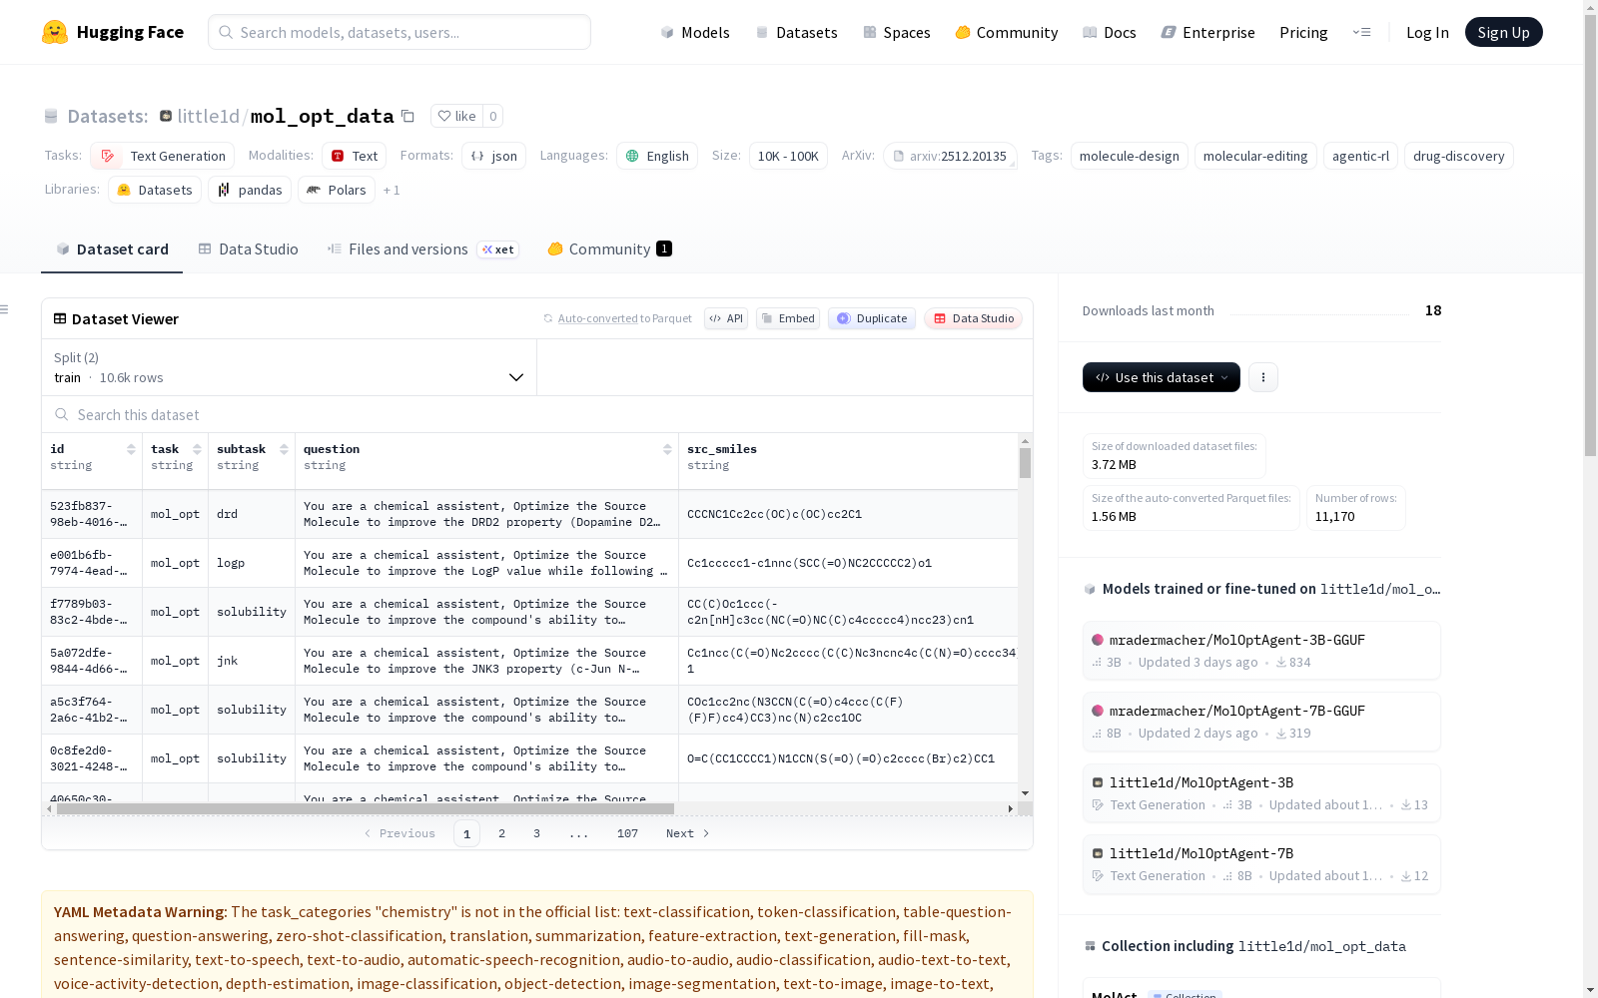Click the json format tag
Screen dimensions: 1598x998
coord(493,156)
